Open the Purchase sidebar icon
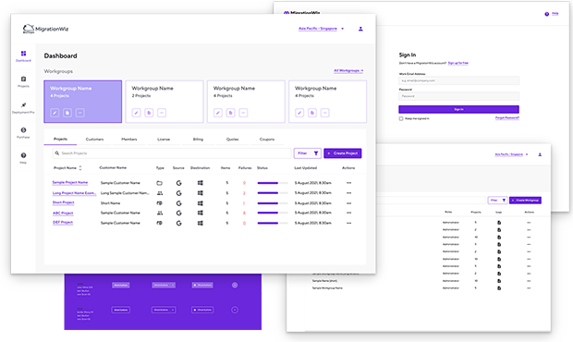 coord(23,130)
